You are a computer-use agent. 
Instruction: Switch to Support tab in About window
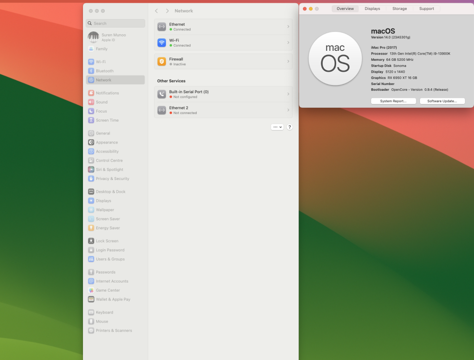pos(427,9)
